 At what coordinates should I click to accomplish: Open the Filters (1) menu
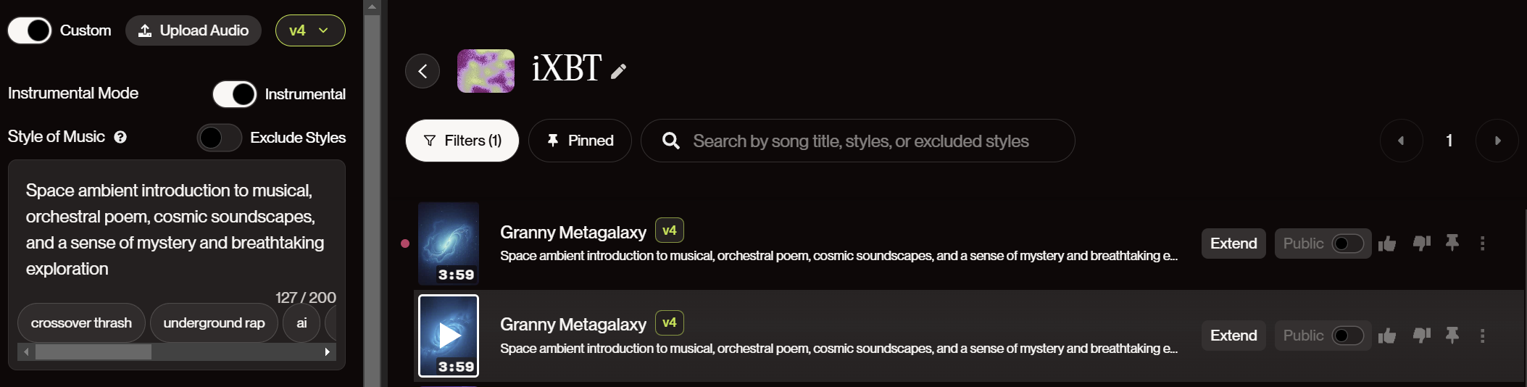tap(462, 141)
